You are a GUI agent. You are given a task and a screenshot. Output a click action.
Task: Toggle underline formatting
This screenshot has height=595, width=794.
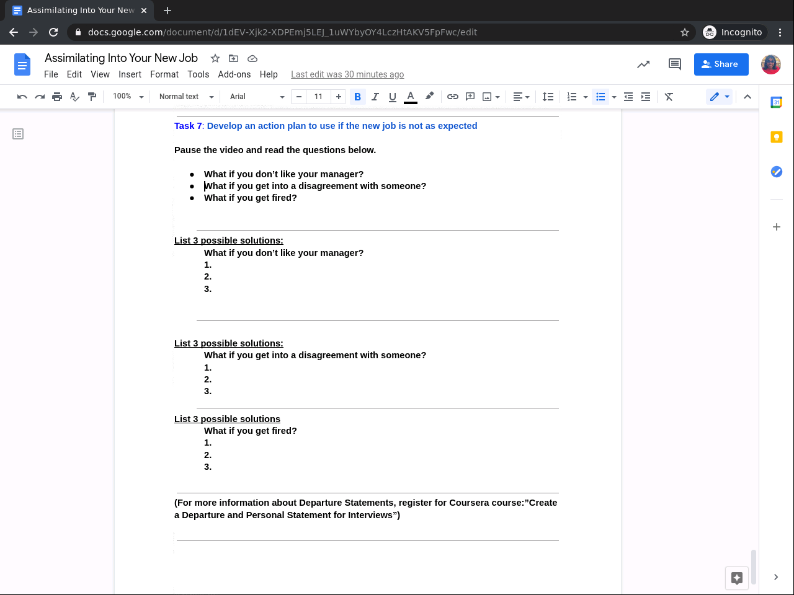[x=392, y=97]
